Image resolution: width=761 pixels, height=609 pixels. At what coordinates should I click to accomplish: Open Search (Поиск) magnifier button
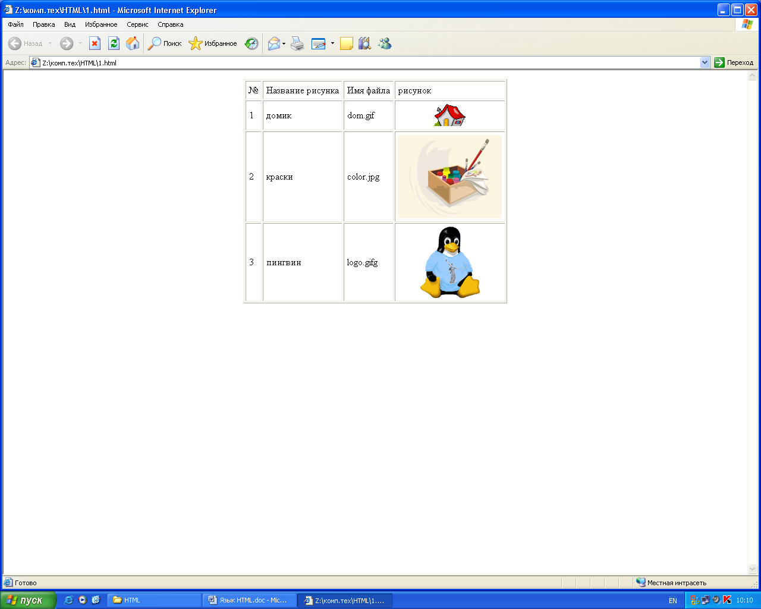tap(165, 43)
